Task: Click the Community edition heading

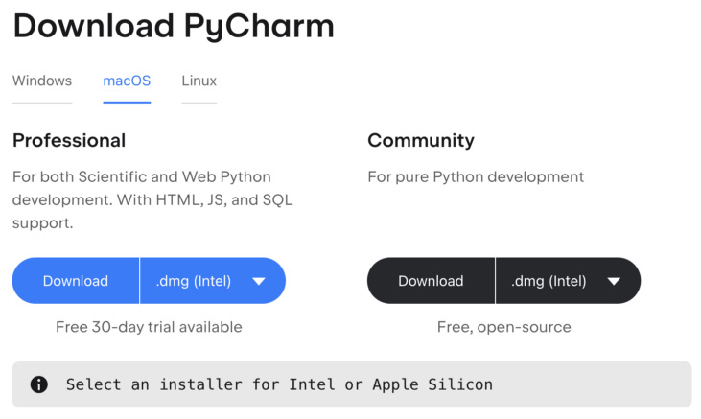Action: tap(421, 140)
